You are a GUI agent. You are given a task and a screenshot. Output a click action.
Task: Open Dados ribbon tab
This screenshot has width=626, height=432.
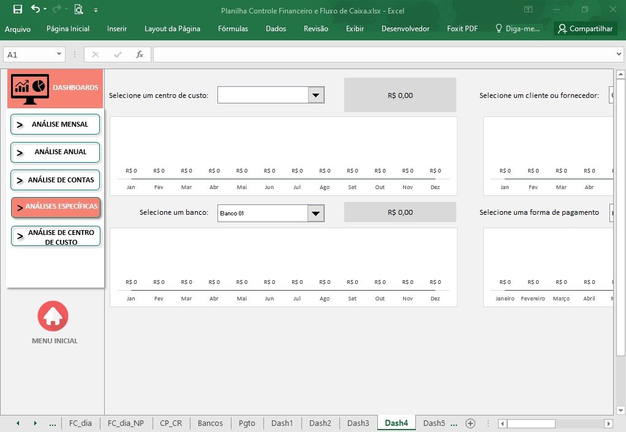[276, 29]
